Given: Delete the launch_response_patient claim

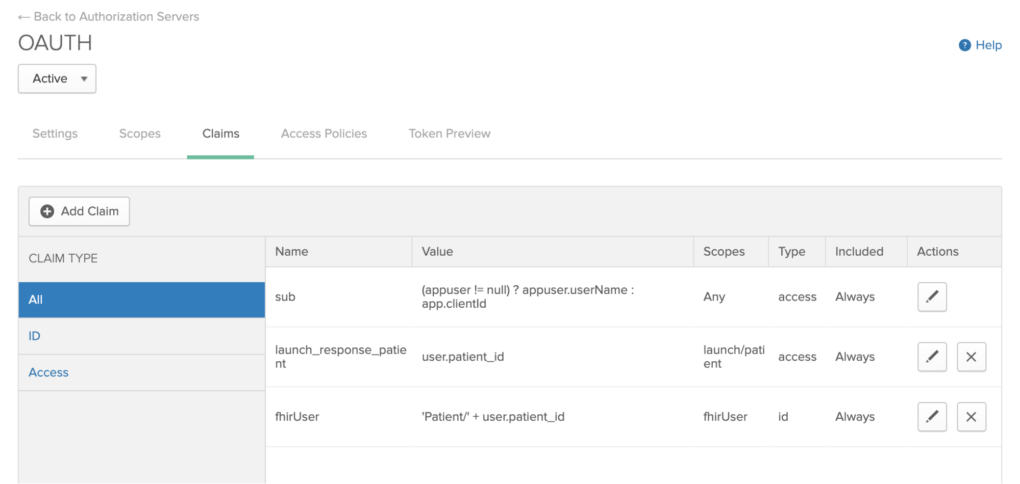Looking at the screenshot, I should click(971, 357).
